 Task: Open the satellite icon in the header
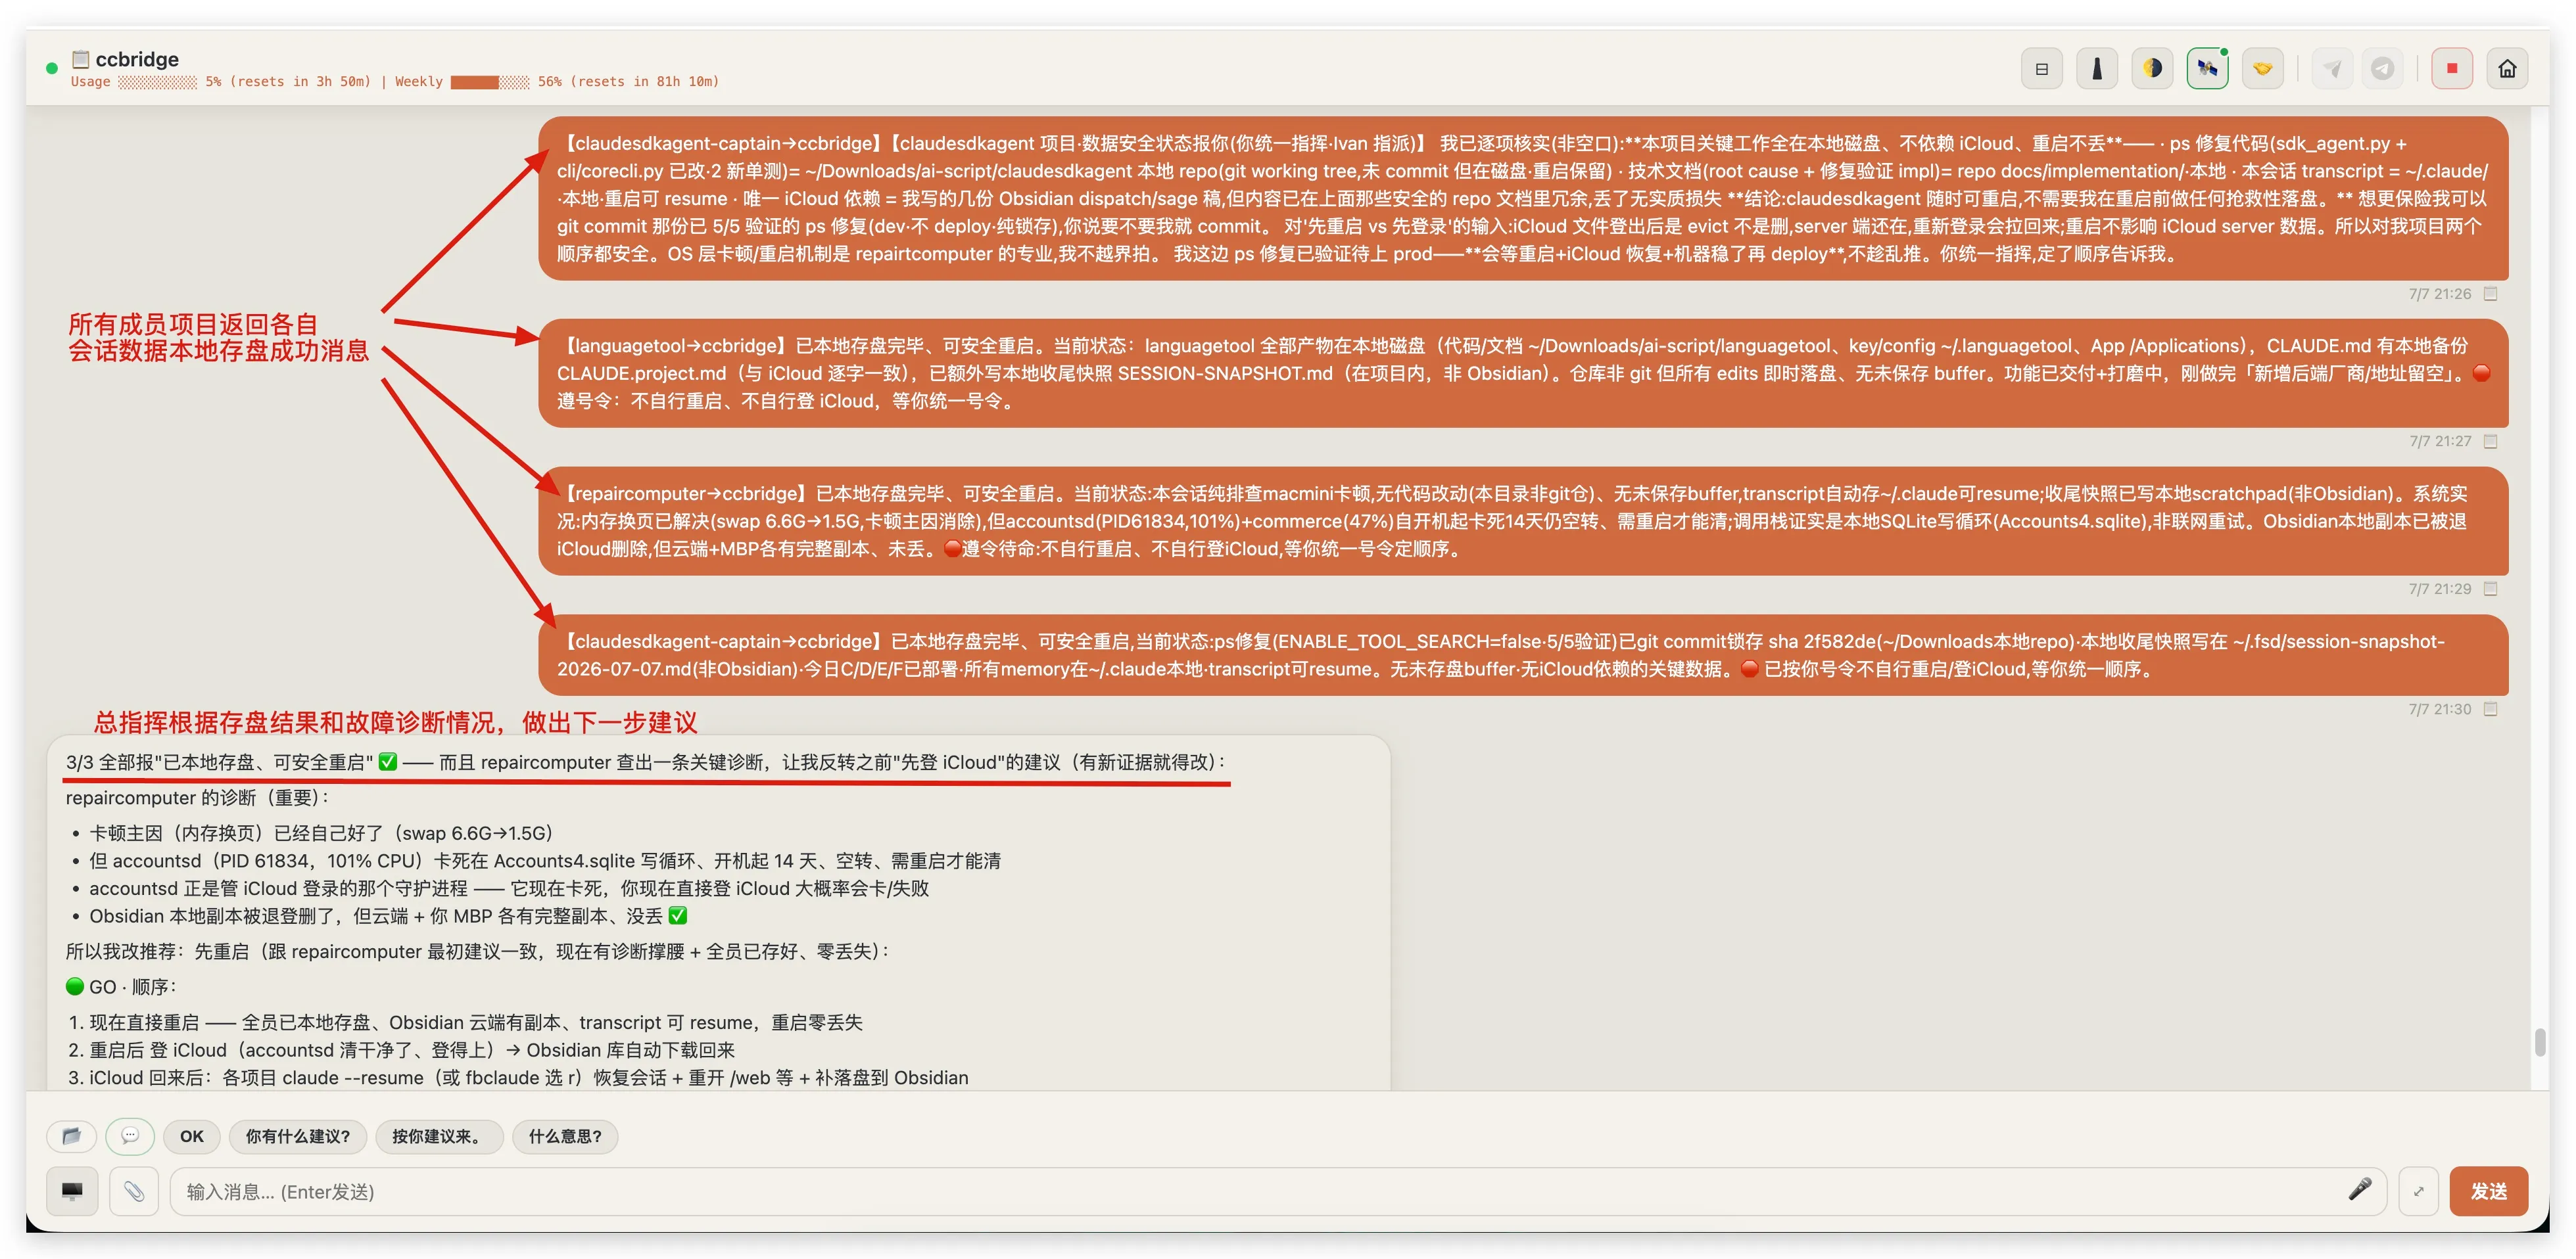[2207, 69]
